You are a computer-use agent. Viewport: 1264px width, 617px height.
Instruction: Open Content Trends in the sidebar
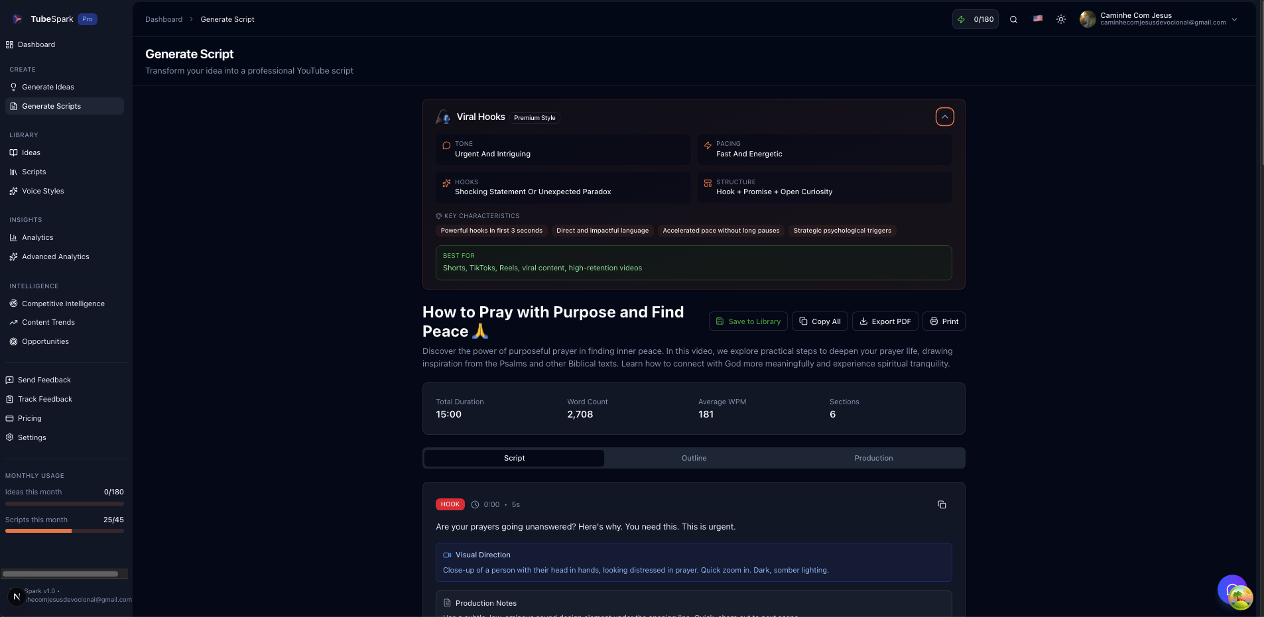(48, 322)
